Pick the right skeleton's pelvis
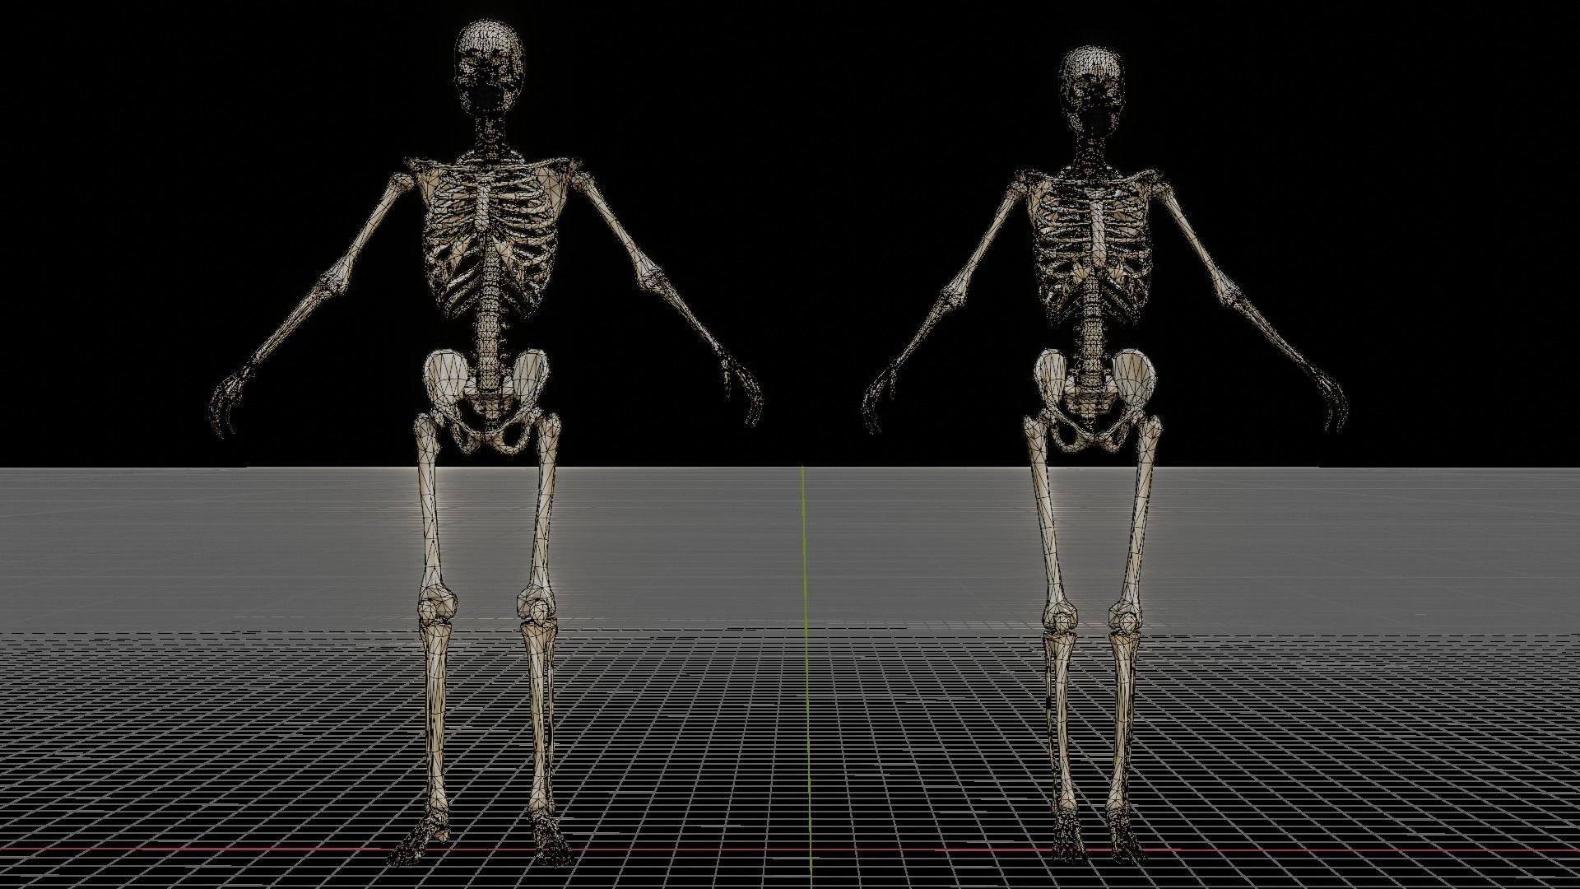Screen dimensions: 1580x889 (x=1094, y=401)
